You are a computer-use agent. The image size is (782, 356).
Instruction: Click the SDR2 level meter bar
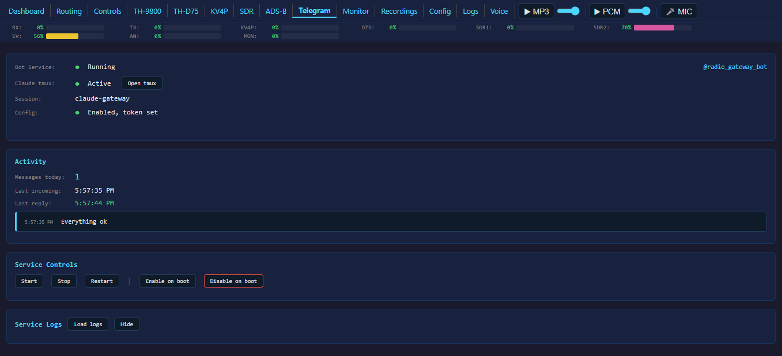click(663, 28)
